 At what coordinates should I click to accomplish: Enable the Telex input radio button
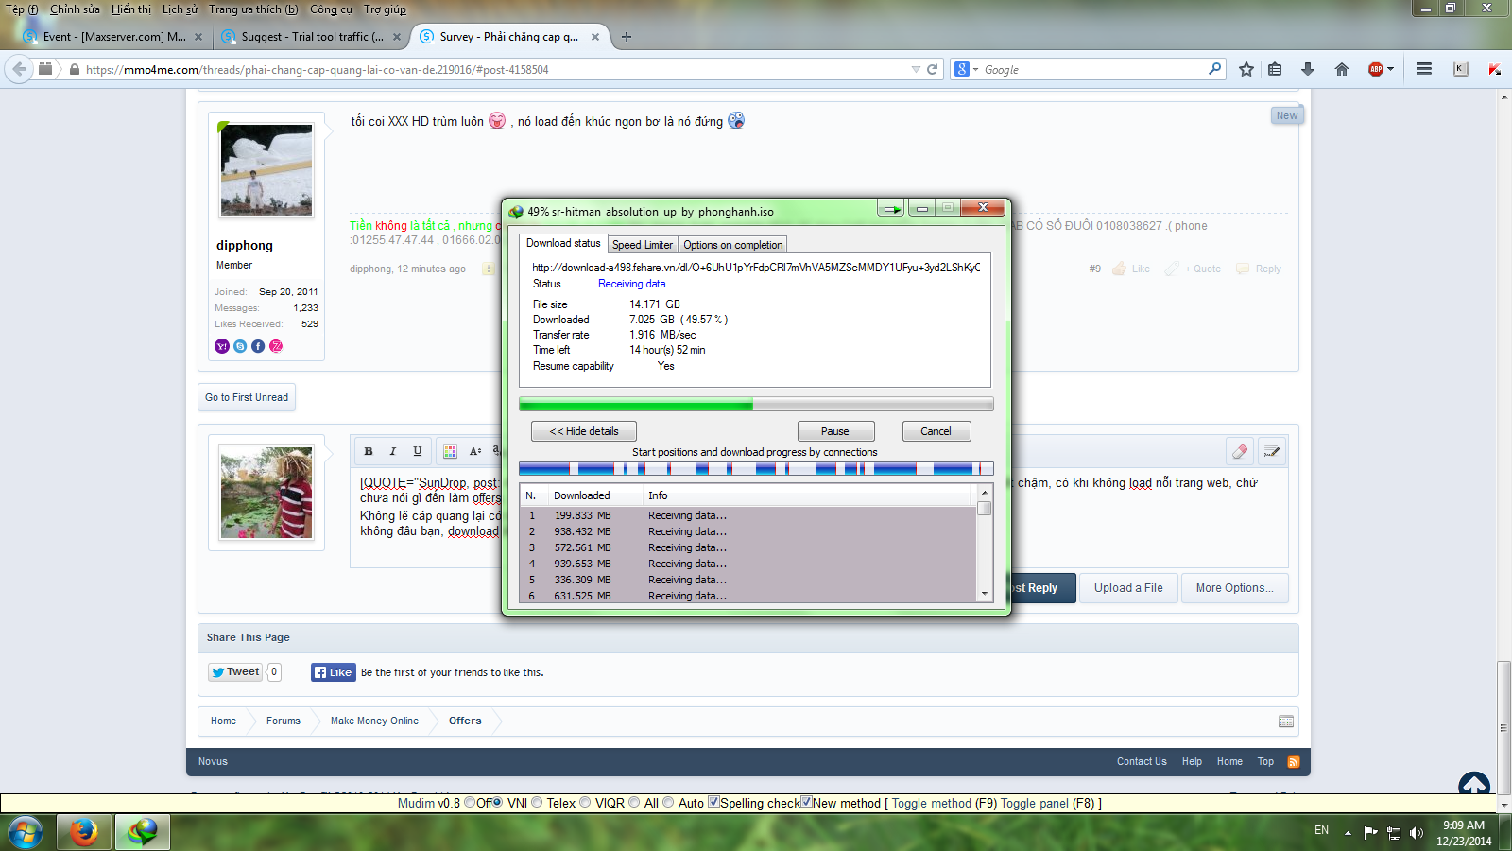[536, 803]
